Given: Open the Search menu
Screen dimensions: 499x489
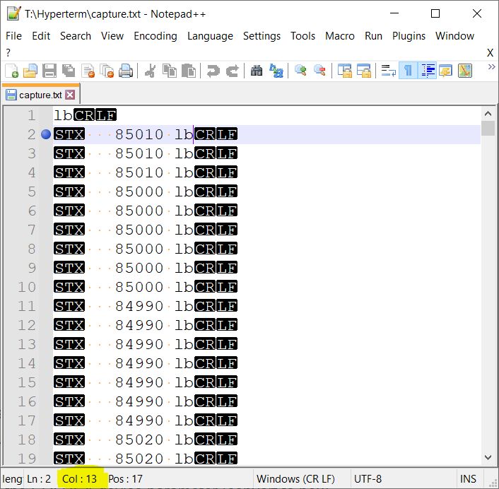Looking at the screenshot, I should [76, 36].
